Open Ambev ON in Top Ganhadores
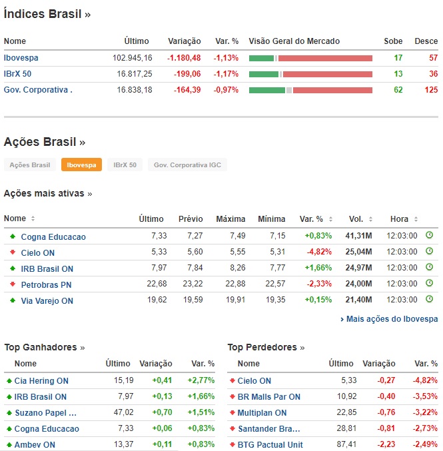The image size is (443, 451). point(35,445)
